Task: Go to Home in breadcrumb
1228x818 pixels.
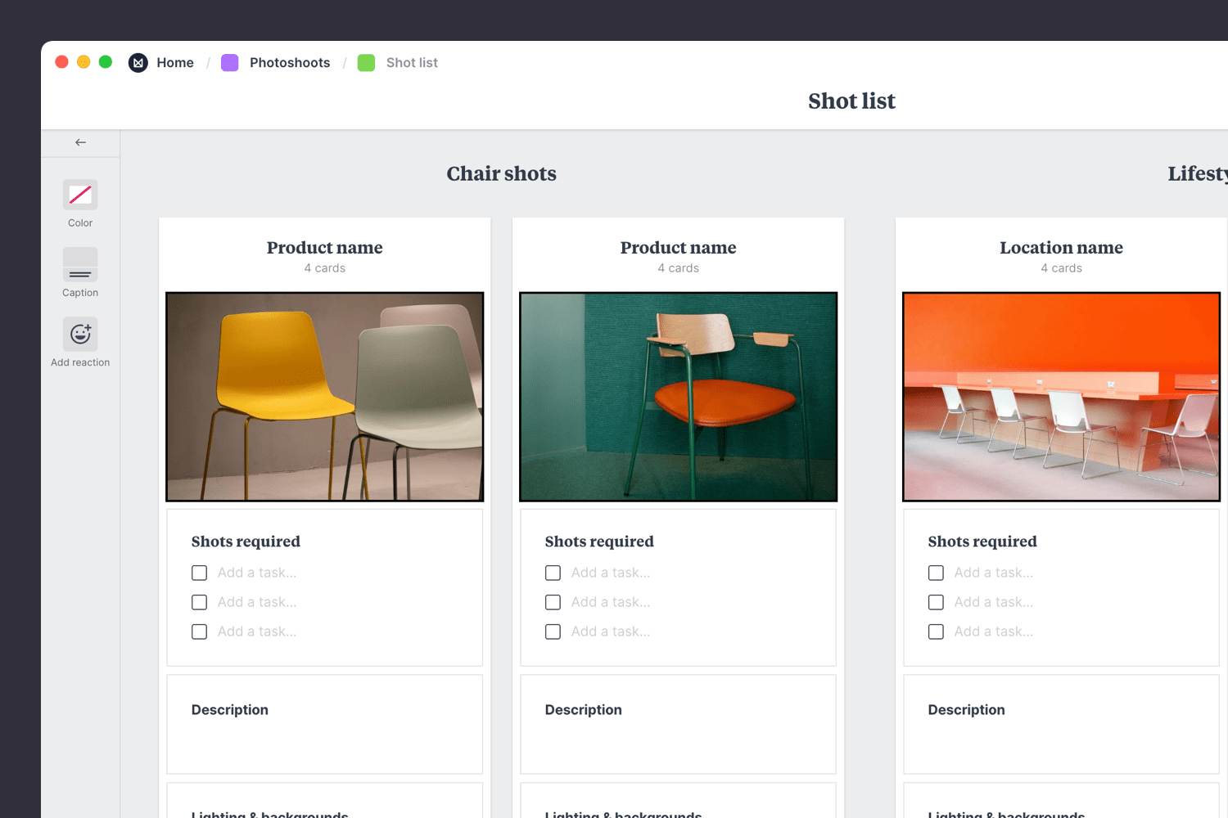Action: tap(175, 63)
